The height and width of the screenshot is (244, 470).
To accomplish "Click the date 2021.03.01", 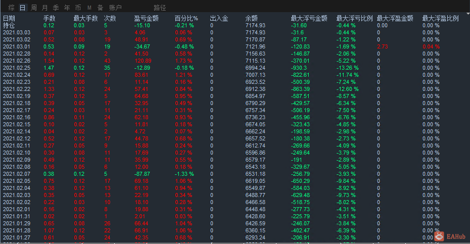I will coord(17,46).
